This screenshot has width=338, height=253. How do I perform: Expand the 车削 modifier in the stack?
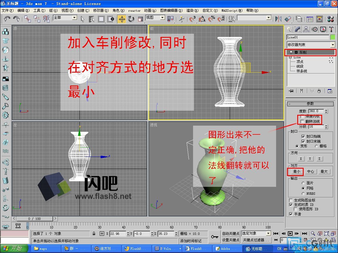pos(296,52)
